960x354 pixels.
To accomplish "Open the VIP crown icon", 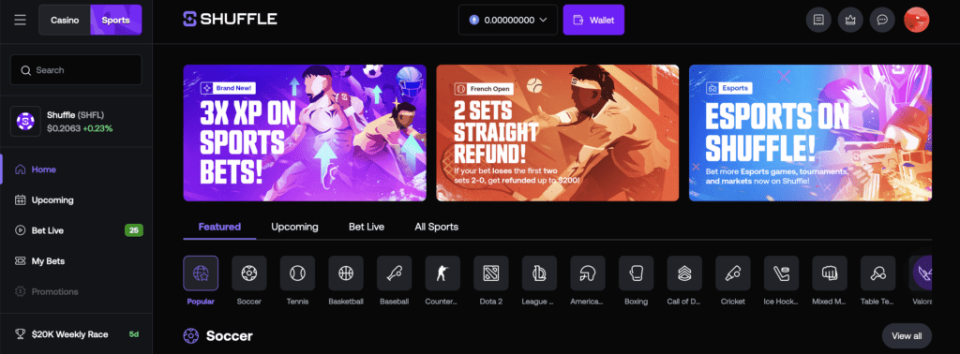I will click(850, 20).
